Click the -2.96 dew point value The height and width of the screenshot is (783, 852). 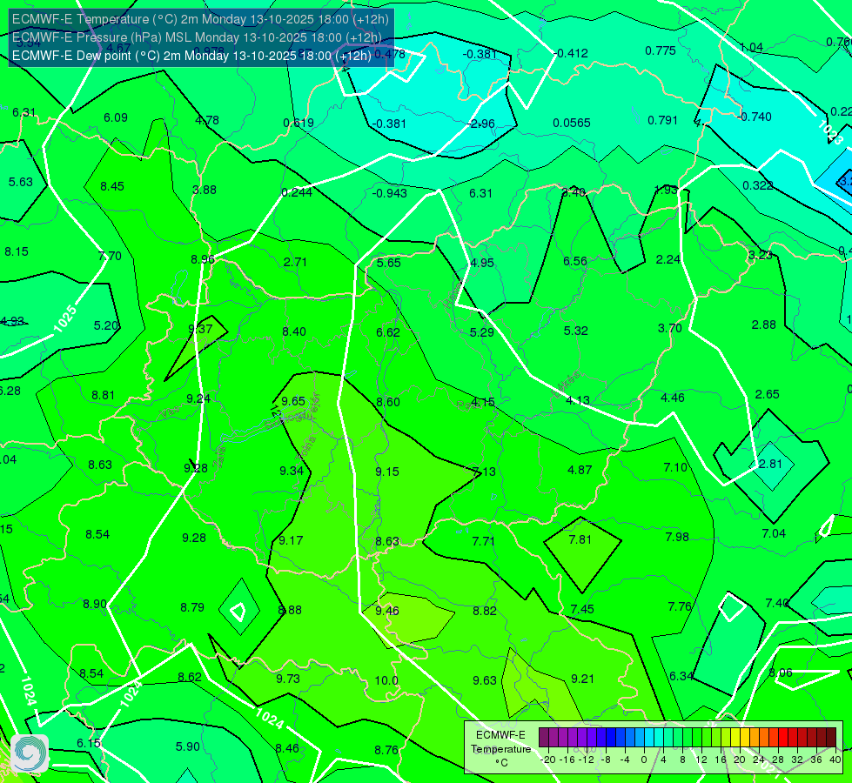pyautogui.click(x=481, y=124)
